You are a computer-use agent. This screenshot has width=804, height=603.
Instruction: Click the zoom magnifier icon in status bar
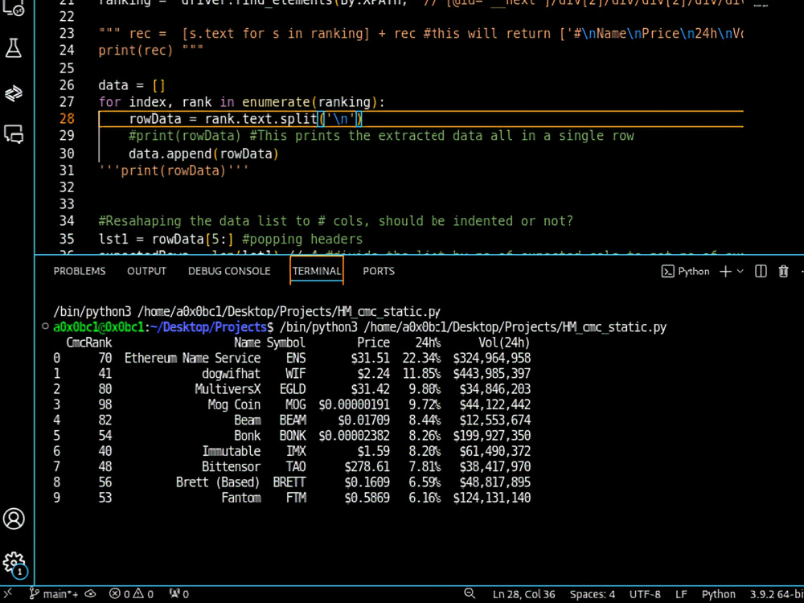tap(470, 594)
